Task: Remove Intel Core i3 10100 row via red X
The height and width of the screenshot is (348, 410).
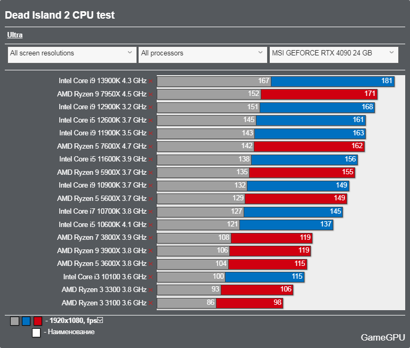Action: point(150,277)
